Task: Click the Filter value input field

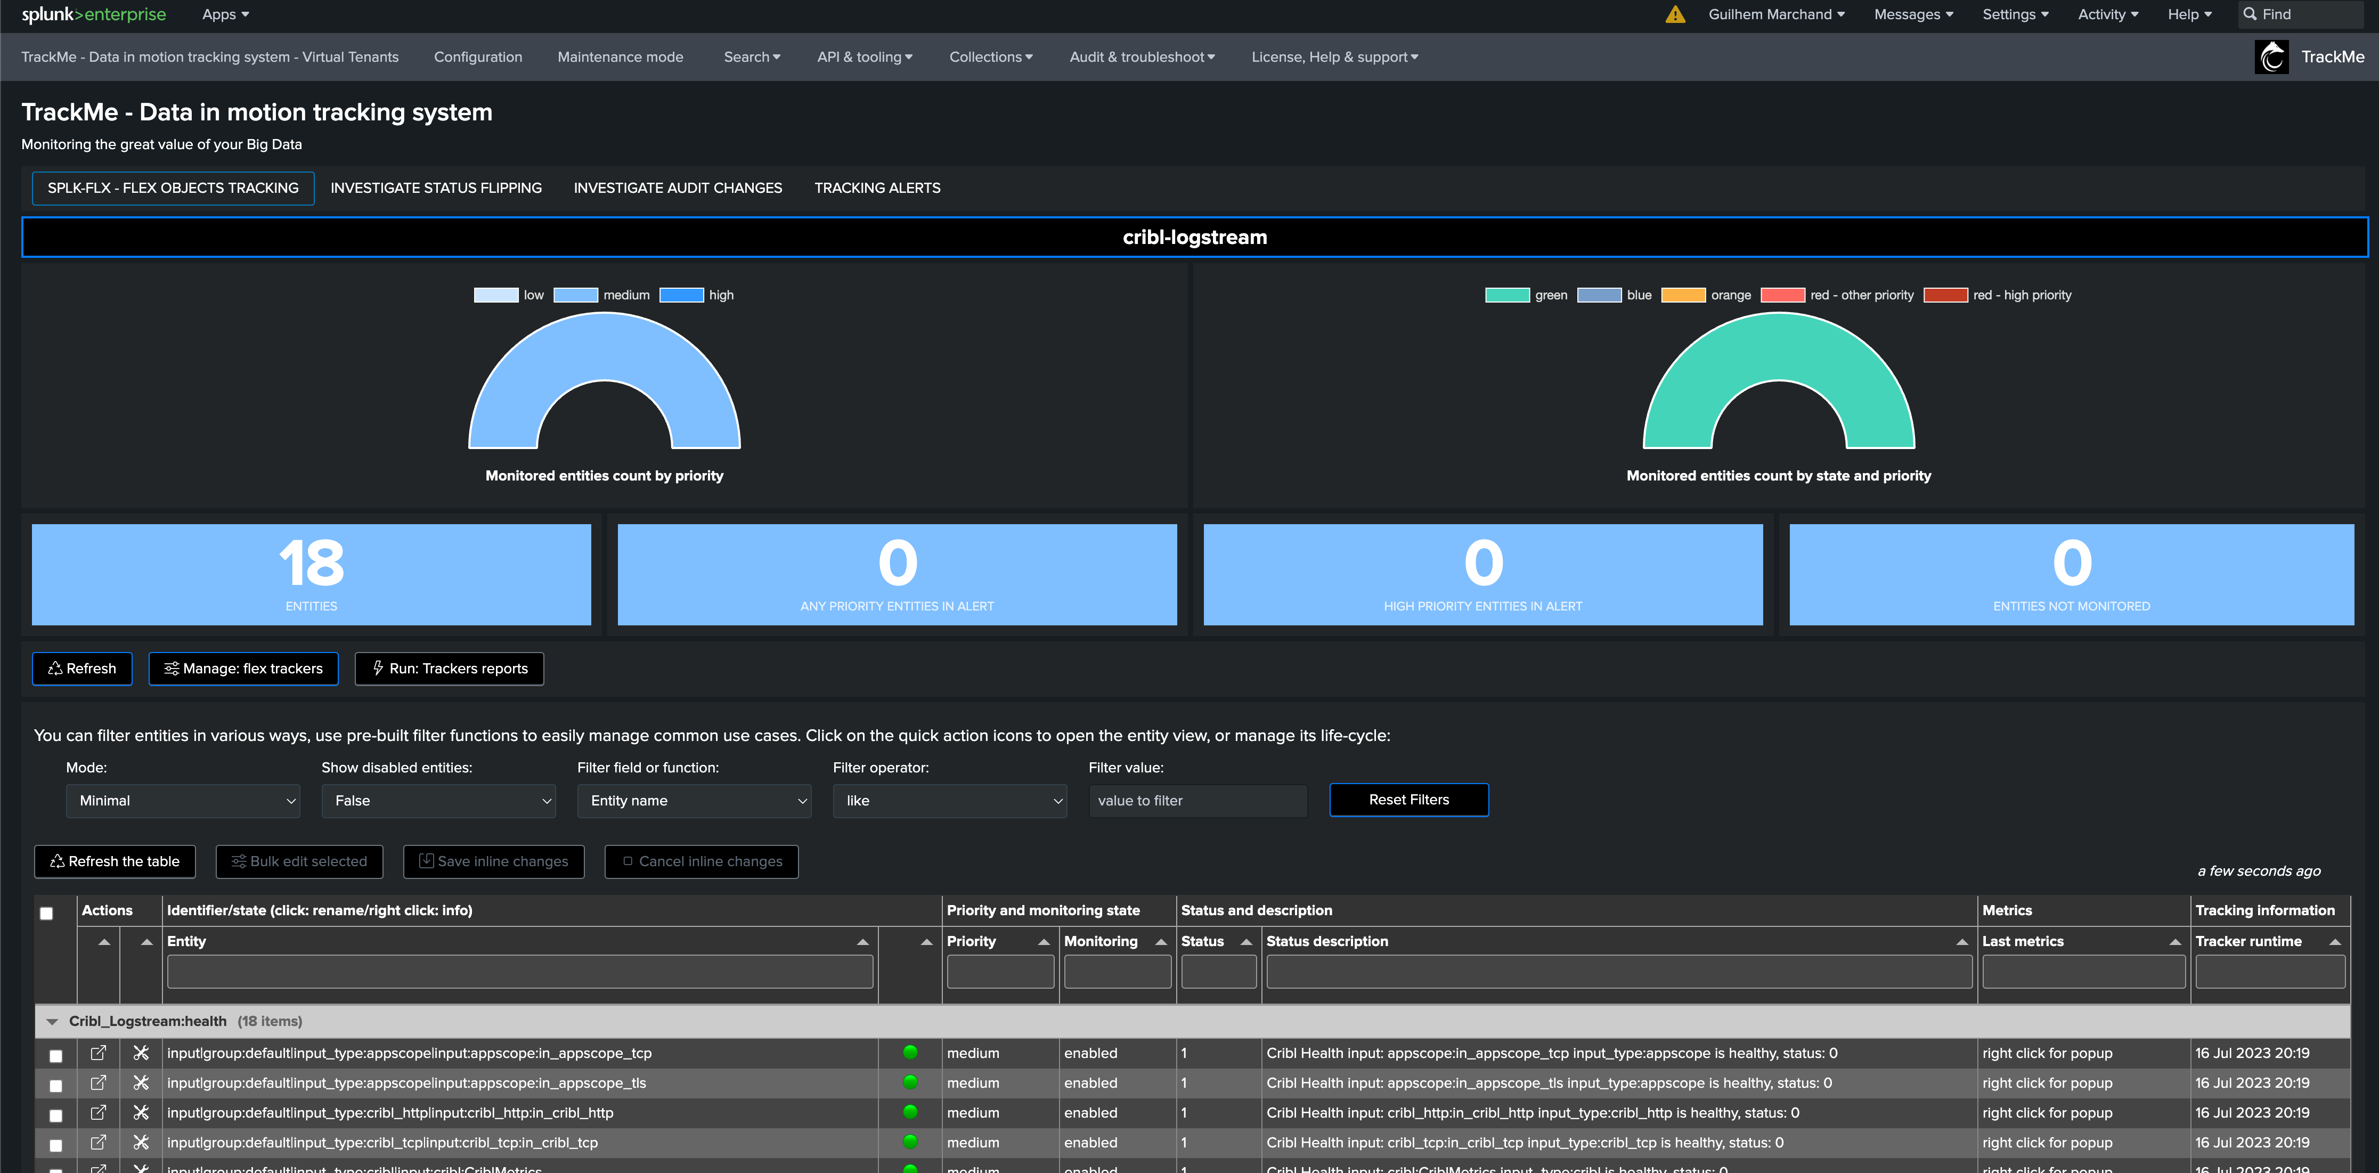Action: point(1198,800)
